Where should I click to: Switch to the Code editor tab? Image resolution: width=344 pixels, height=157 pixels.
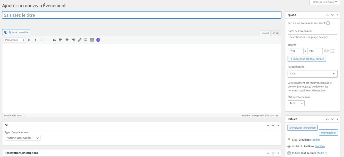pyautogui.click(x=276, y=33)
